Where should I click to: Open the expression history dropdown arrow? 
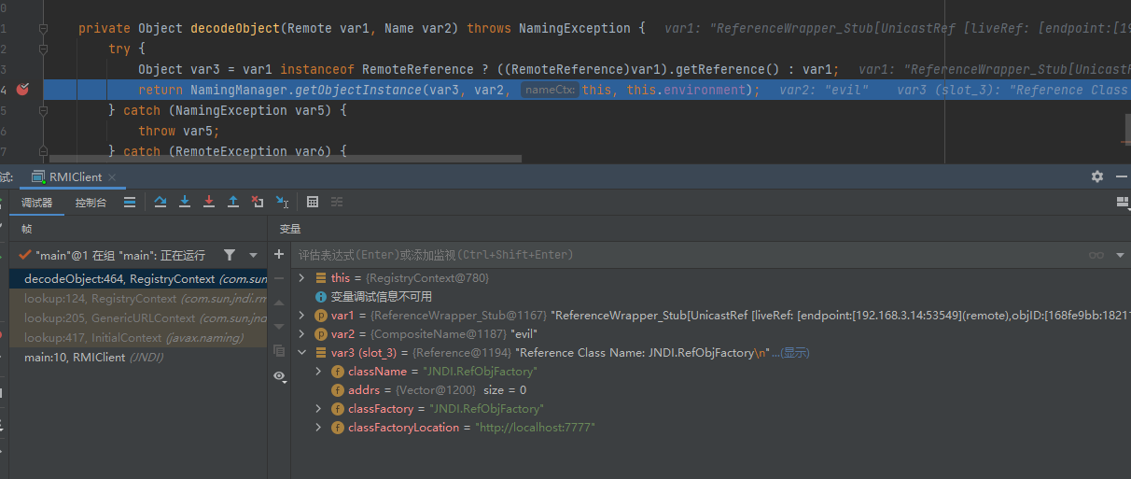(1118, 255)
